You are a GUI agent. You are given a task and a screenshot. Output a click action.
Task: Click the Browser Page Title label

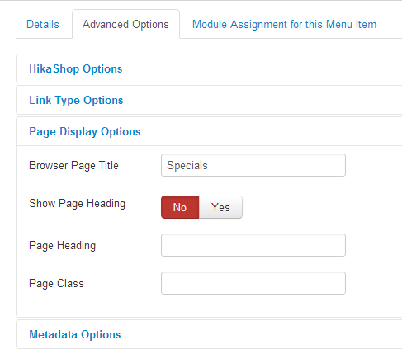tap(73, 166)
